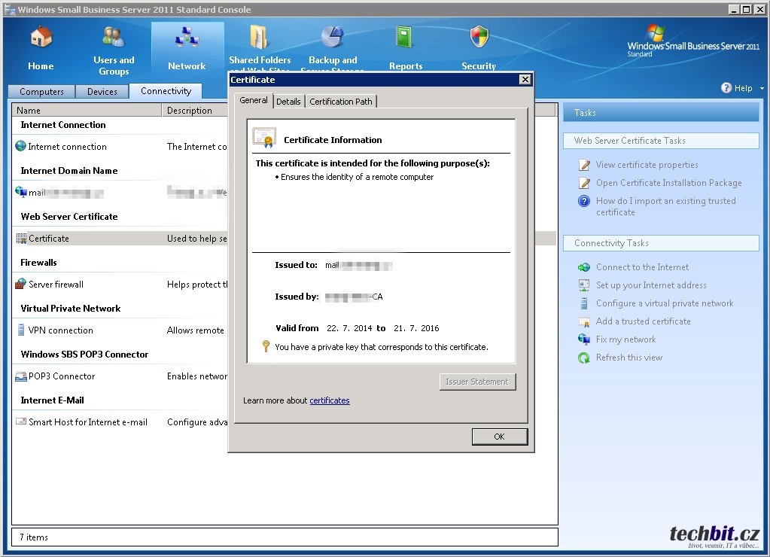Screen dimensions: 770x557
Task: Open the Certification Path tab
Action: tap(340, 102)
